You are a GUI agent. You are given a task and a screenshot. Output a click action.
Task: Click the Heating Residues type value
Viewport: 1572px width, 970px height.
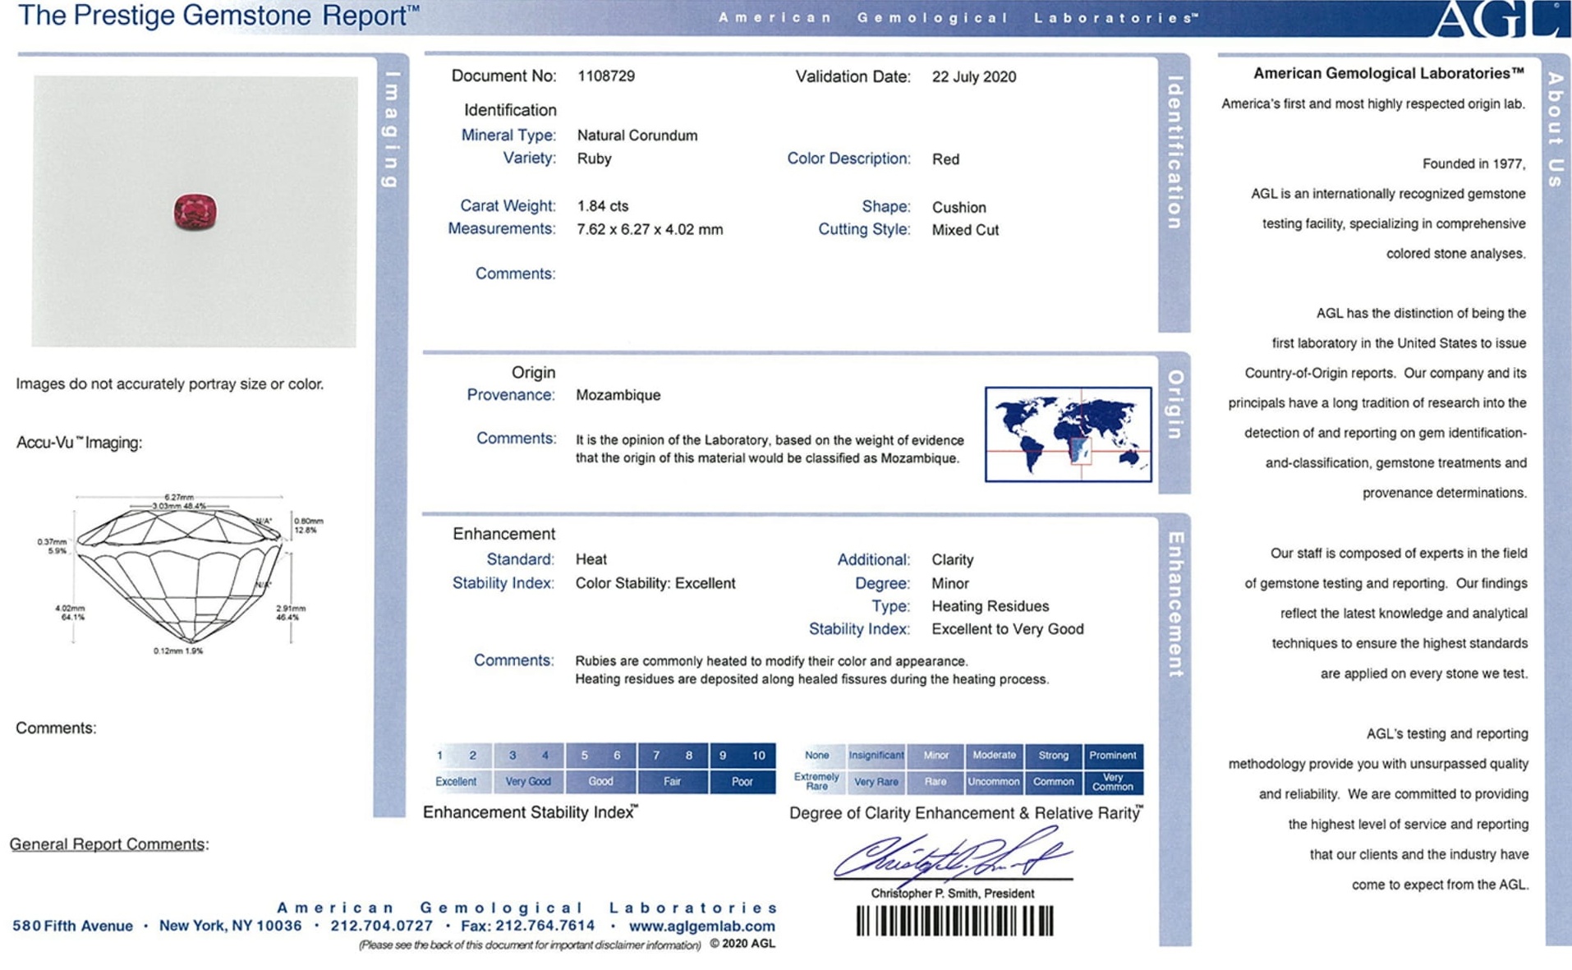[x=990, y=606]
